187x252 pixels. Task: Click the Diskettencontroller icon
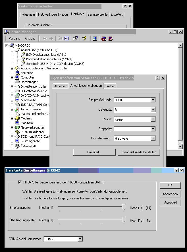point(17,86)
